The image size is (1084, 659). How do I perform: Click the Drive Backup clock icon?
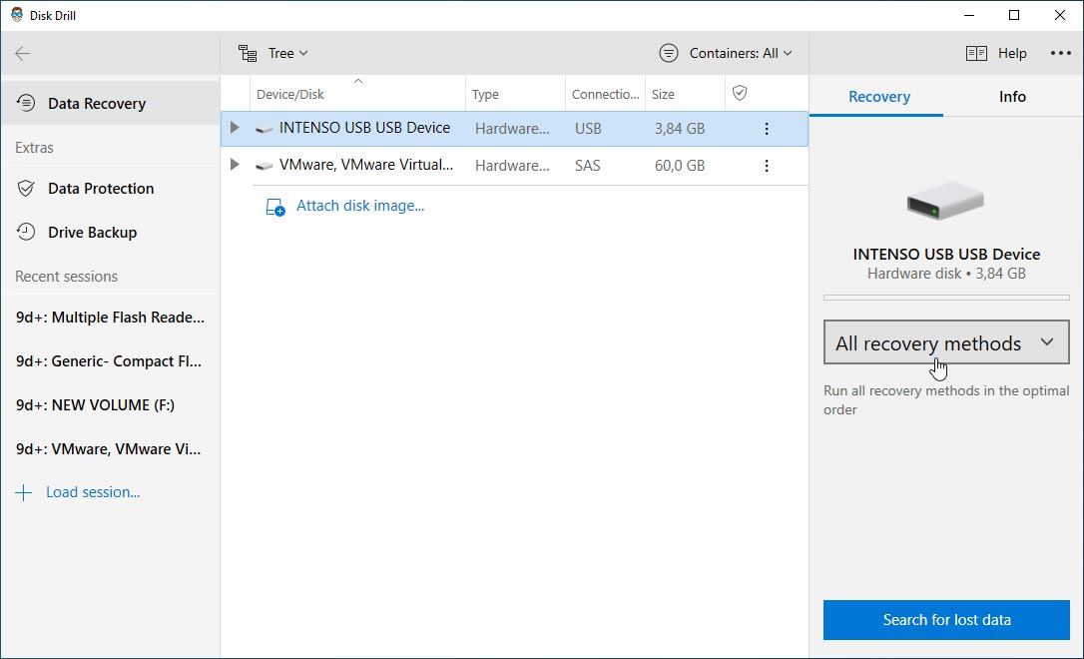point(26,232)
